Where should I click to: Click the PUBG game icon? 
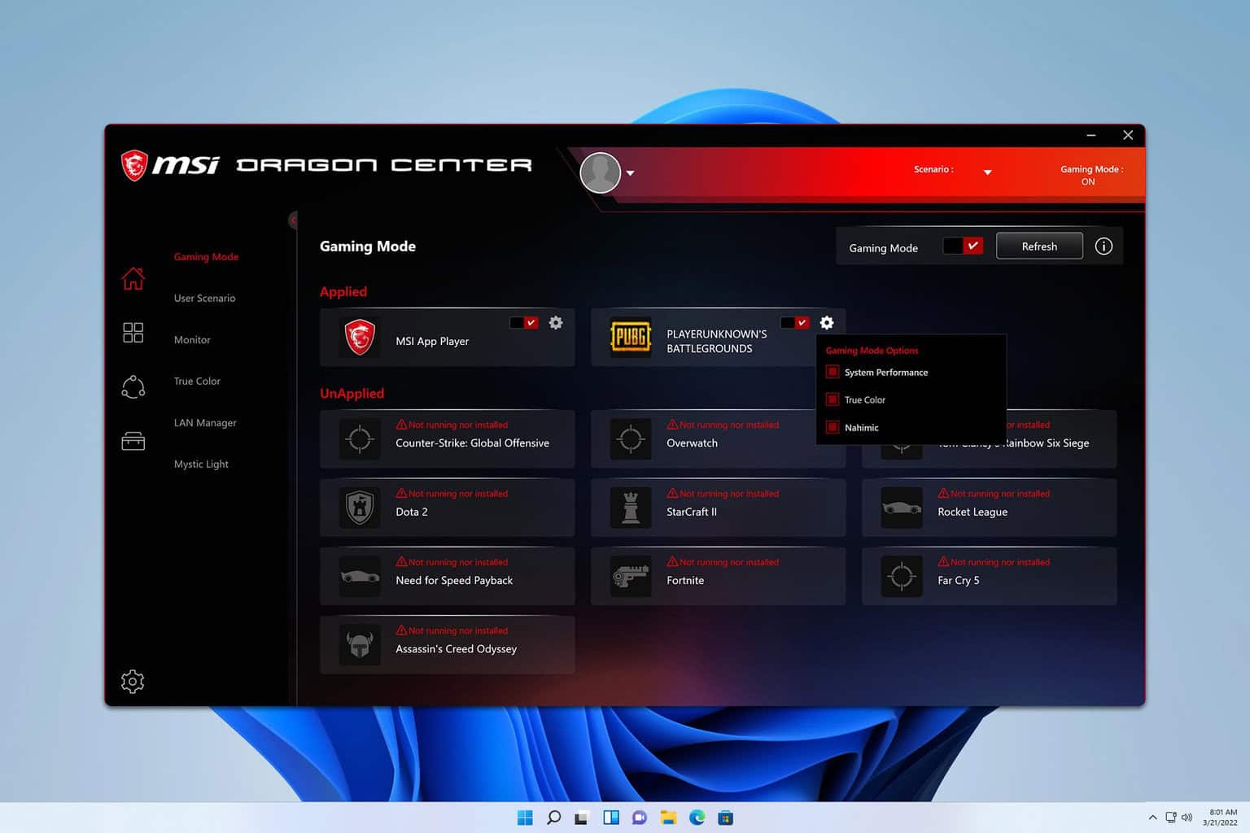[631, 337]
